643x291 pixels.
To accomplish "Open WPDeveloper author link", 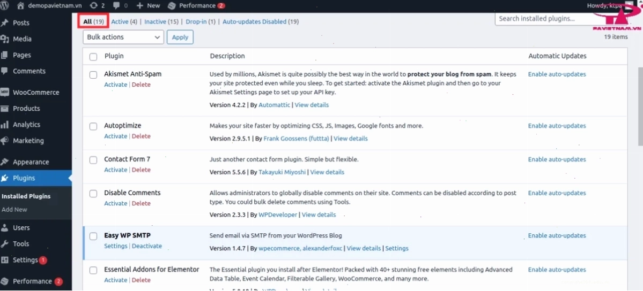I will click(278, 215).
